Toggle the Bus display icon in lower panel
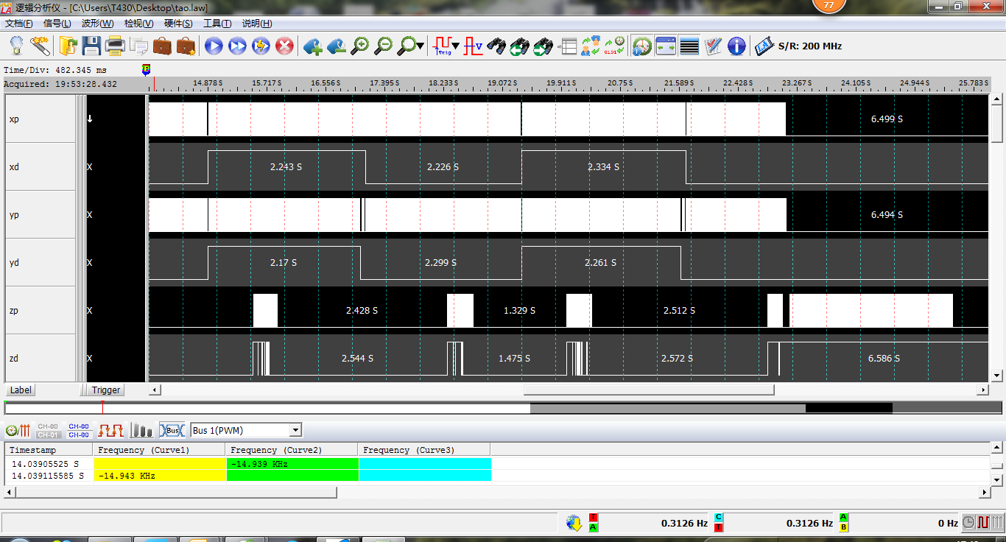The width and height of the screenshot is (1006, 542). coord(172,430)
